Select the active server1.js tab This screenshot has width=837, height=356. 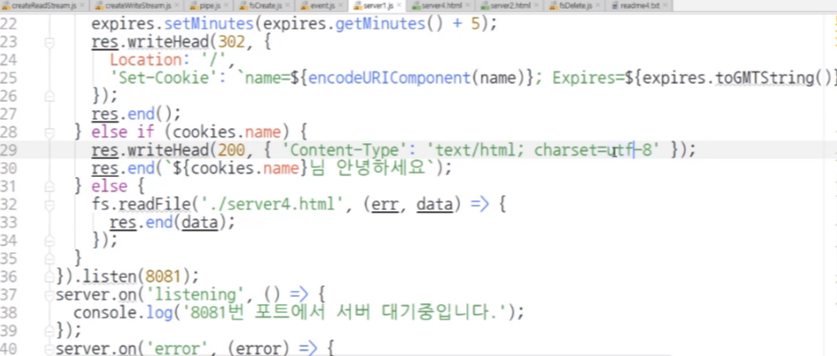pyautogui.click(x=378, y=6)
